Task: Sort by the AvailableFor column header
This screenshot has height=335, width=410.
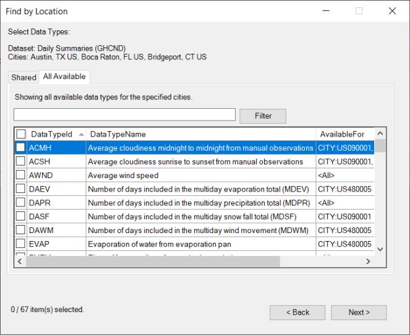Action: (342, 134)
